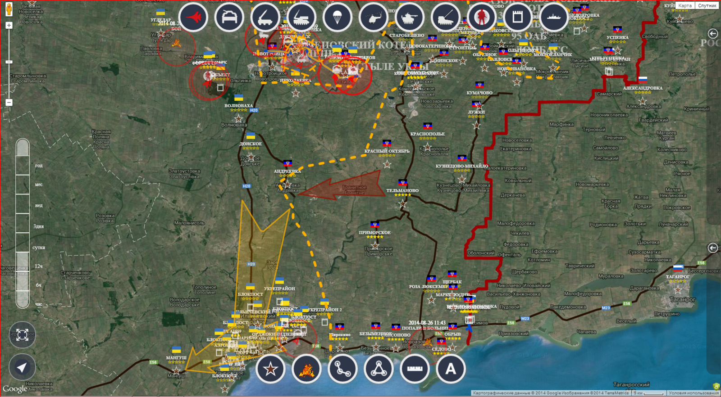Screen dimensions: 721x397
Task: Click the УКРЕПРАЙОН fortified area marker
Action: coord(279,281)
